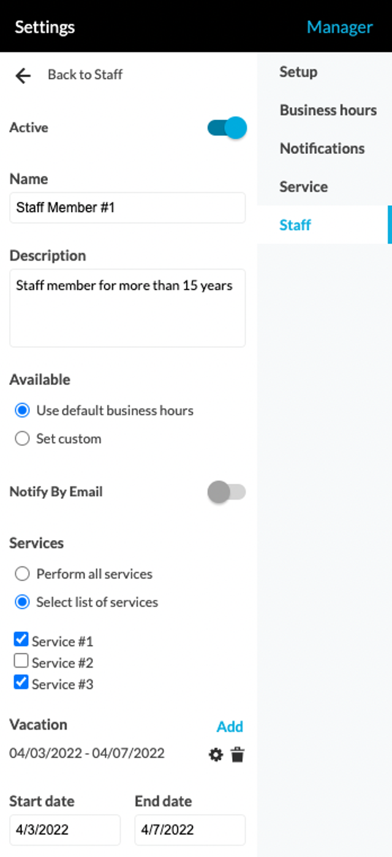The image size is (392, 857).
Task: Click the Manager link in header
Action: 339,27
